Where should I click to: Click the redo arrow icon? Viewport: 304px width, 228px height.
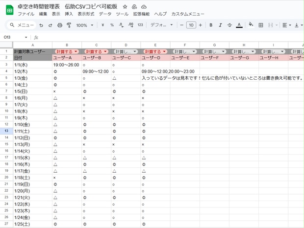pos(50,25)
